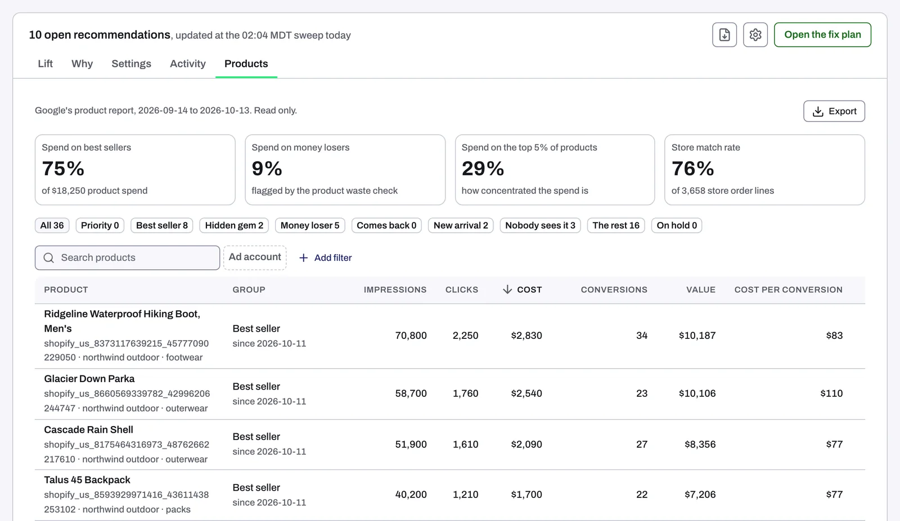Image resolution: width=900 pixels, height=521 pixels.
Task: Filter by Comes back 0 chip
Action: click(x=386, y=225)
